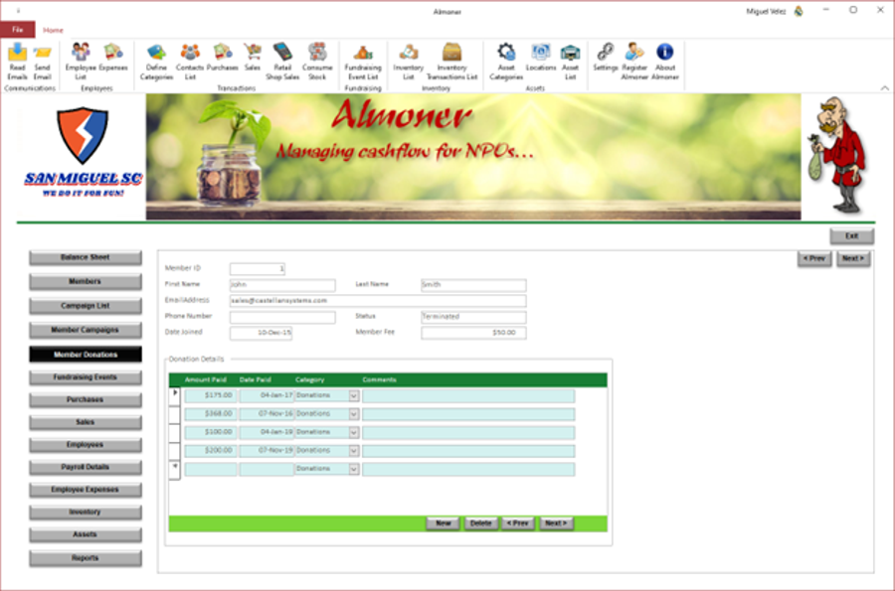Open the File menu
The image size is (895, 591).
pyautogui.click(x=18, y=30)
